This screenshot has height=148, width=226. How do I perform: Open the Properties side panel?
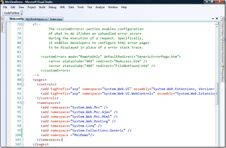(x=223, y=73)
